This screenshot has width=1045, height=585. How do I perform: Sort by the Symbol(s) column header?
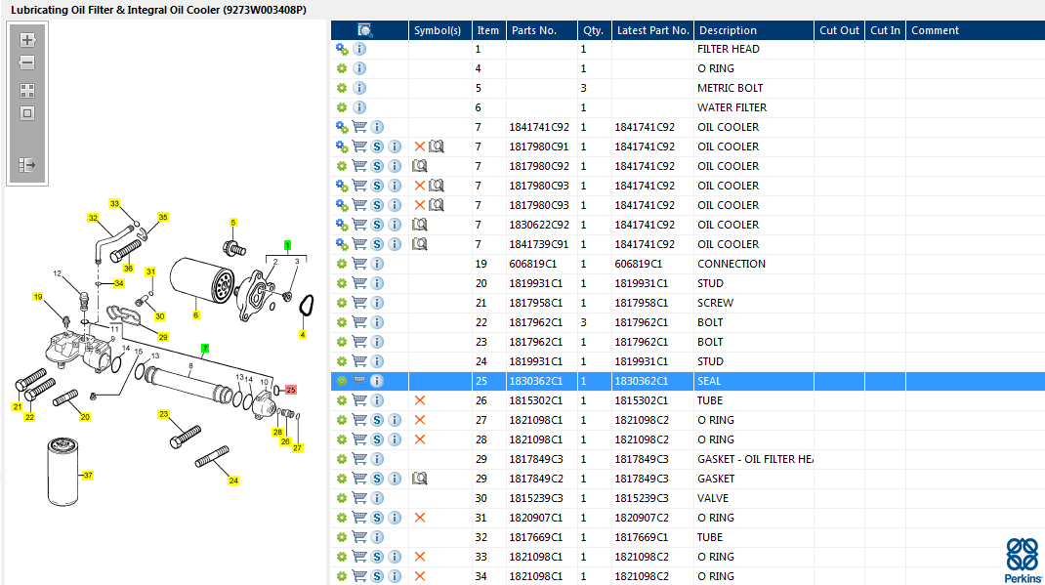(439, 30)
